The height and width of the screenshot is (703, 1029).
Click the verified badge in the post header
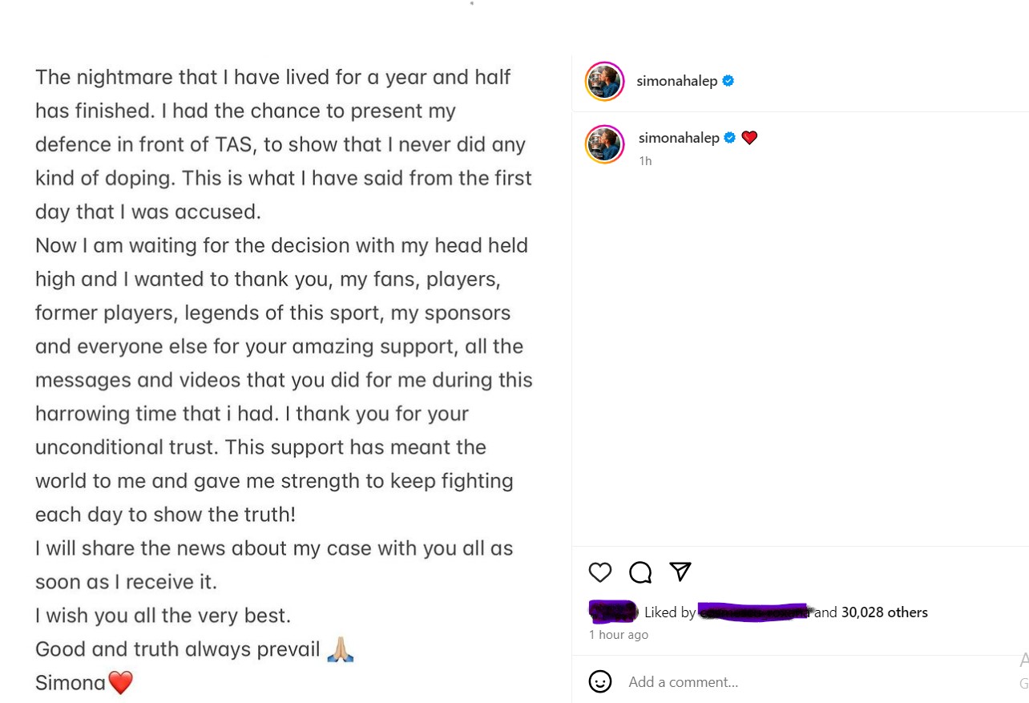click(728, 81)
